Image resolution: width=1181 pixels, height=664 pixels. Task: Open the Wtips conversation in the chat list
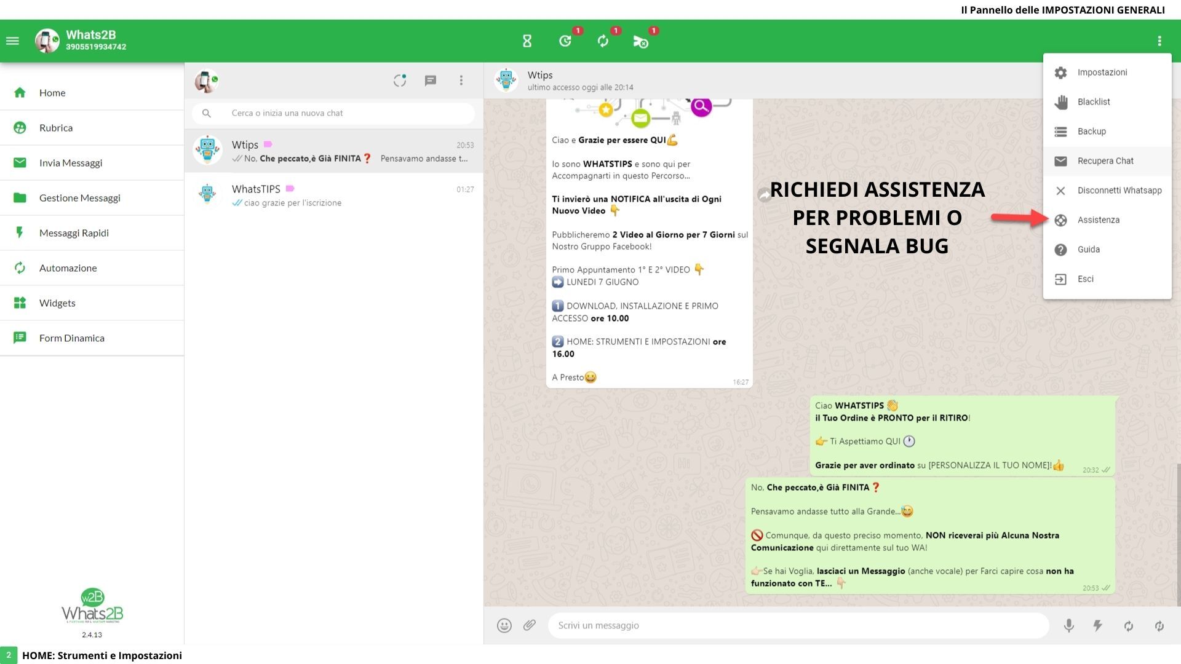pyautogui.click(x=334, y=151)
